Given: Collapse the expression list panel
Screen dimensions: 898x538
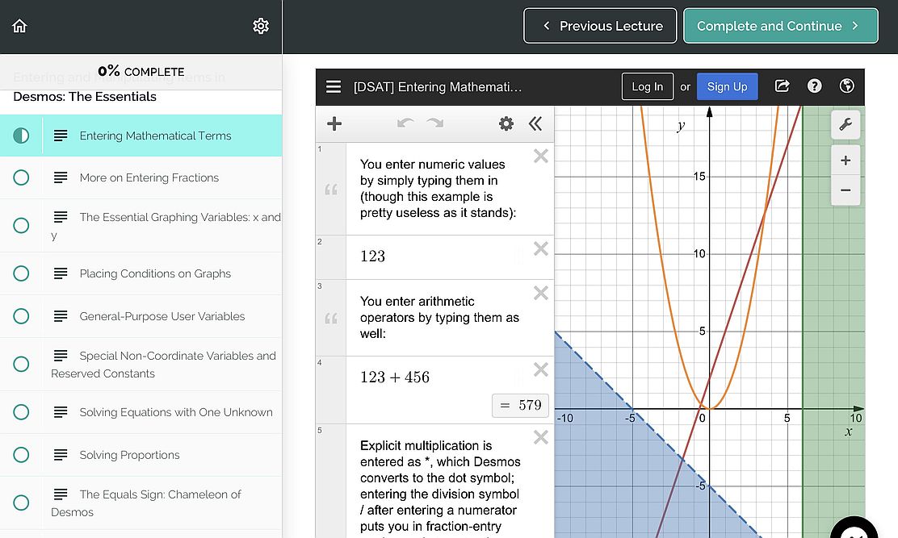Looking at the screenshot, I should pos(535,123).
